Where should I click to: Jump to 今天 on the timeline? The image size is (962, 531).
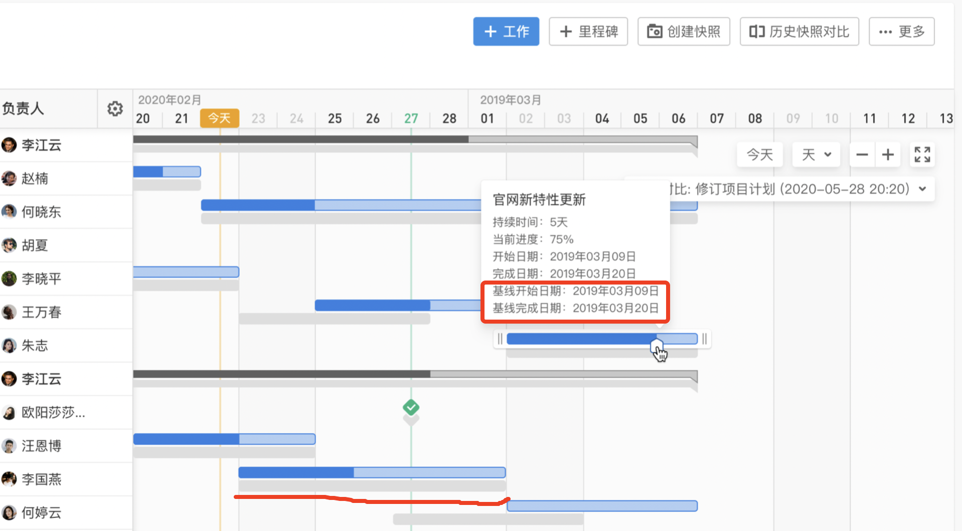pyautogui.click(x=760, y=154)
